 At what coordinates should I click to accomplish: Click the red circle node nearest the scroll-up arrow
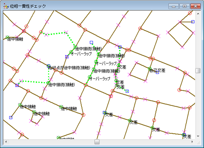tap(190, 13)
